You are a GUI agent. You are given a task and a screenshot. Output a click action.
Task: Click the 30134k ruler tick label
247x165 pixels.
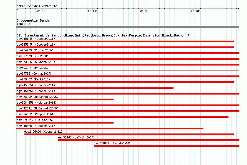click(195, 11)
